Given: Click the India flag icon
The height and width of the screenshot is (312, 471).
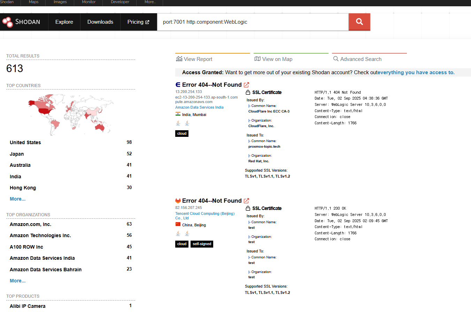Looking at the screenshot, I should pyautogui.click(x=178, y=114).
